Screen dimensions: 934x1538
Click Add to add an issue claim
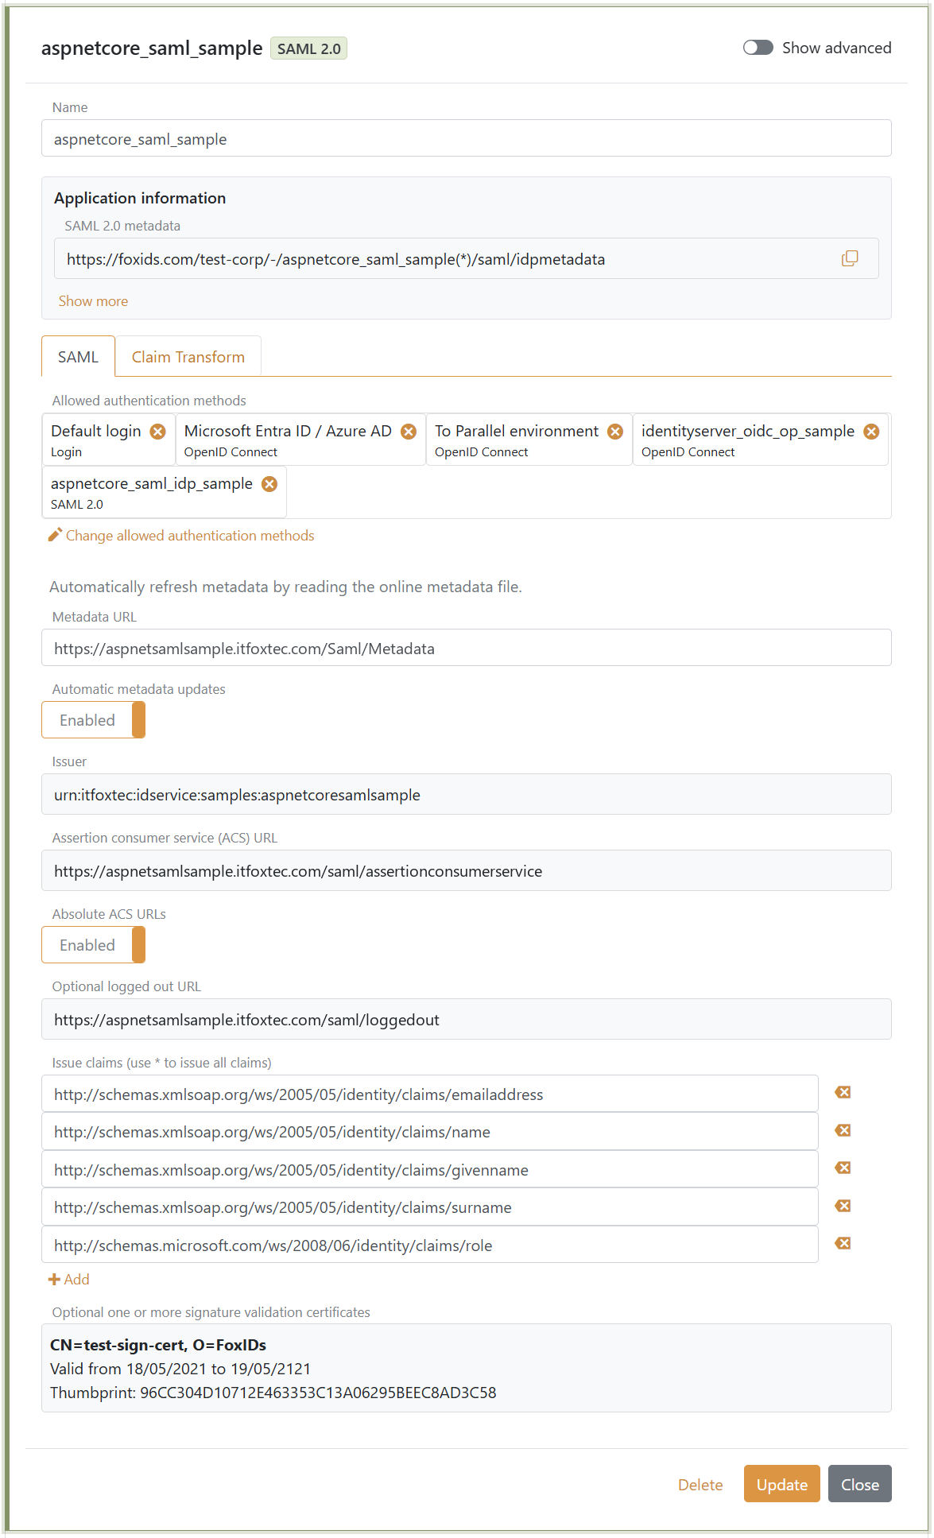(76, 1279)
